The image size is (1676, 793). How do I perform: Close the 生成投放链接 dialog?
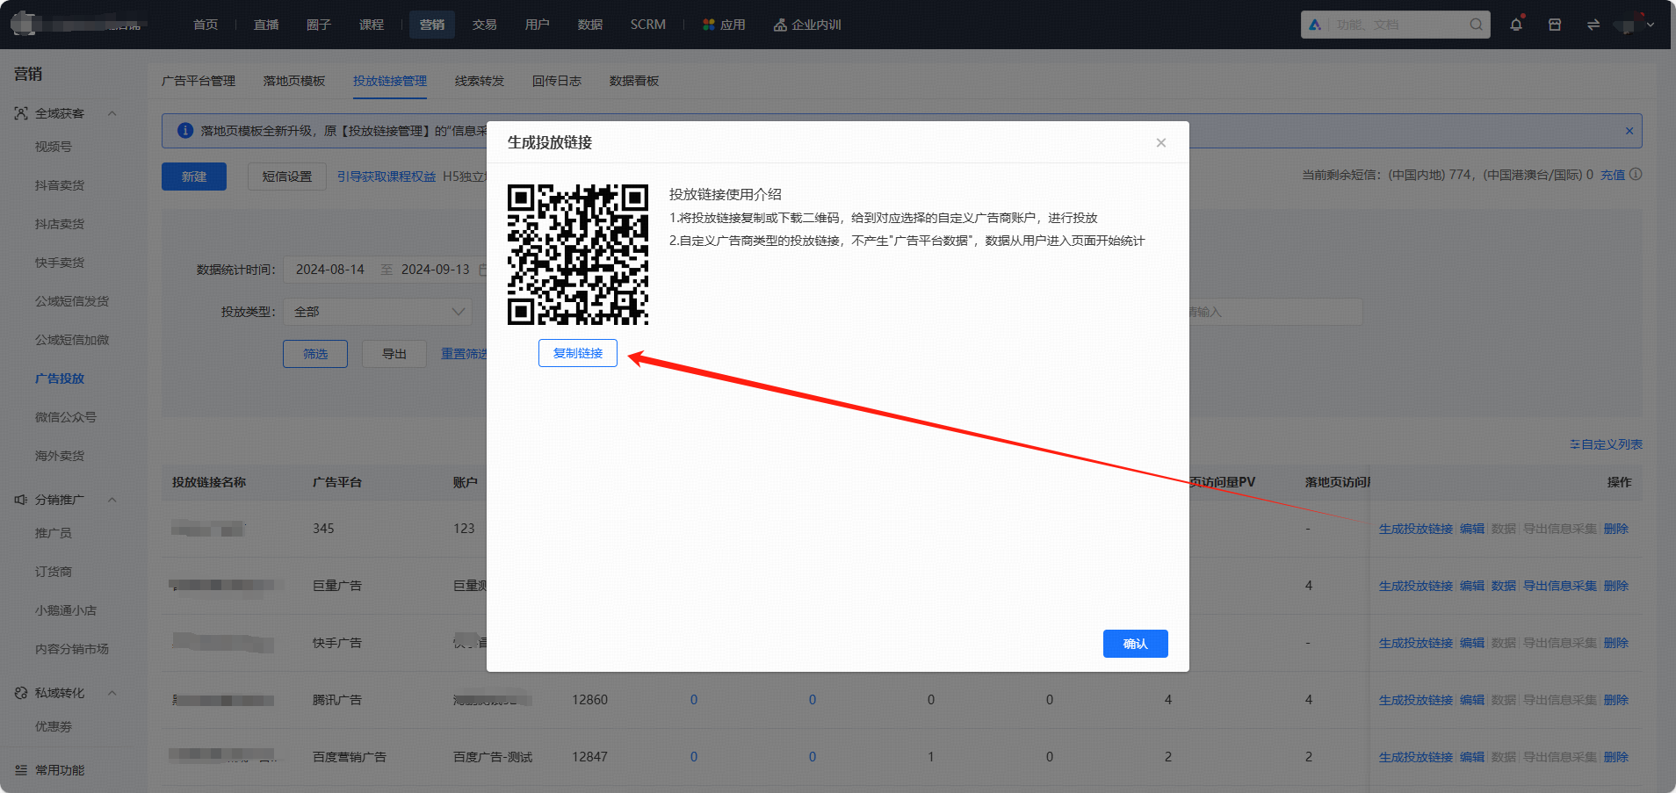(x=1161, y=142)
